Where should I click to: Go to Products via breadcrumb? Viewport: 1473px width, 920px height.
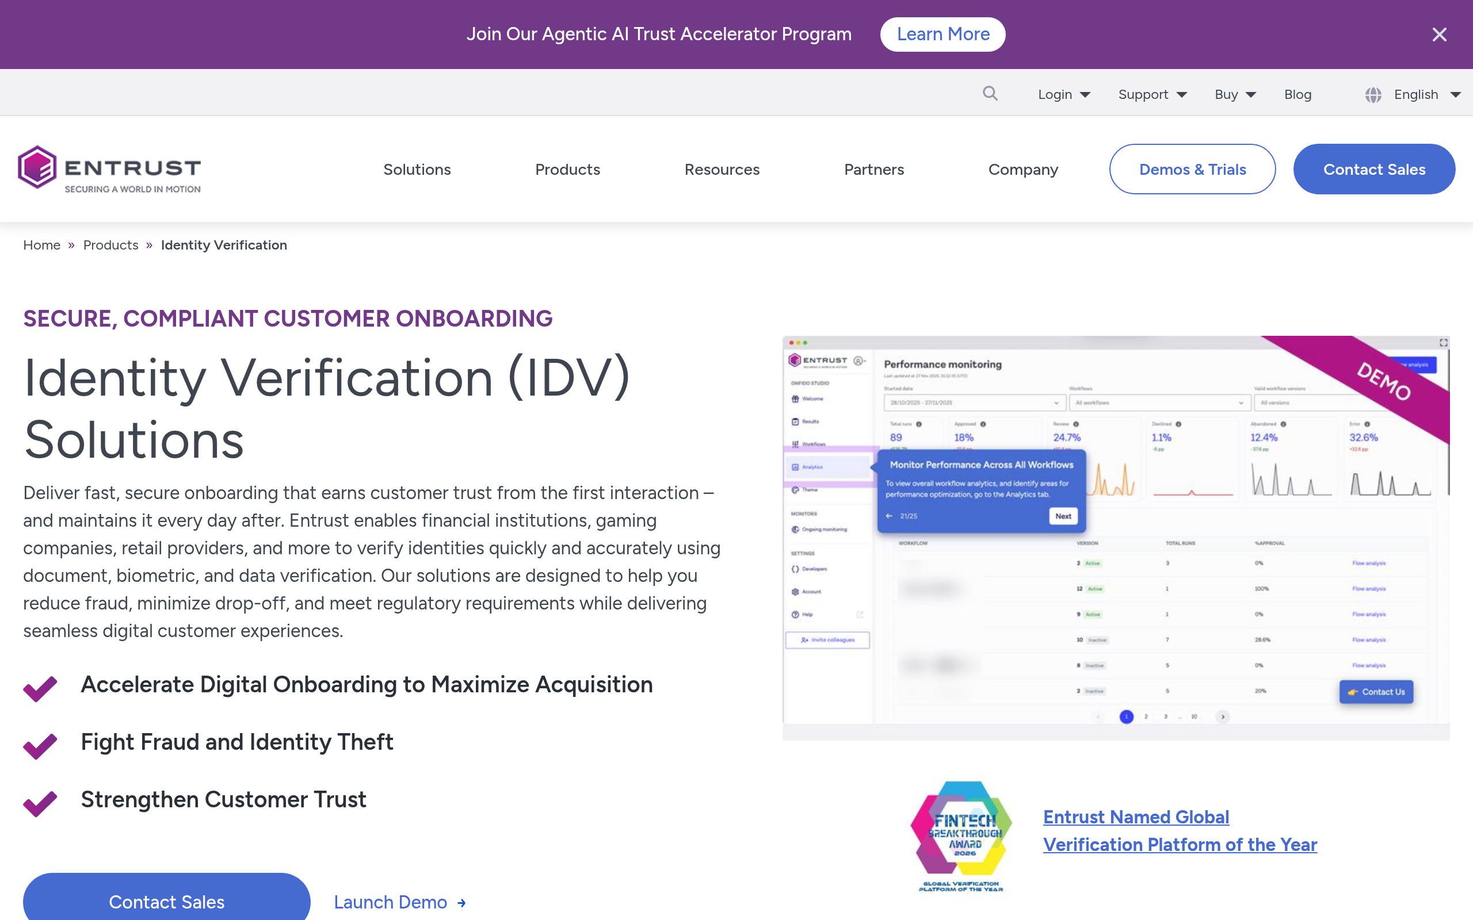[111, 245]
